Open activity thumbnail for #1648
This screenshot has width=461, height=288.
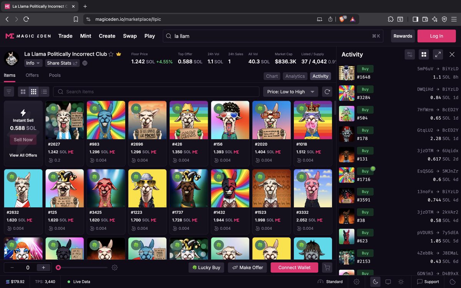[347, 73]
